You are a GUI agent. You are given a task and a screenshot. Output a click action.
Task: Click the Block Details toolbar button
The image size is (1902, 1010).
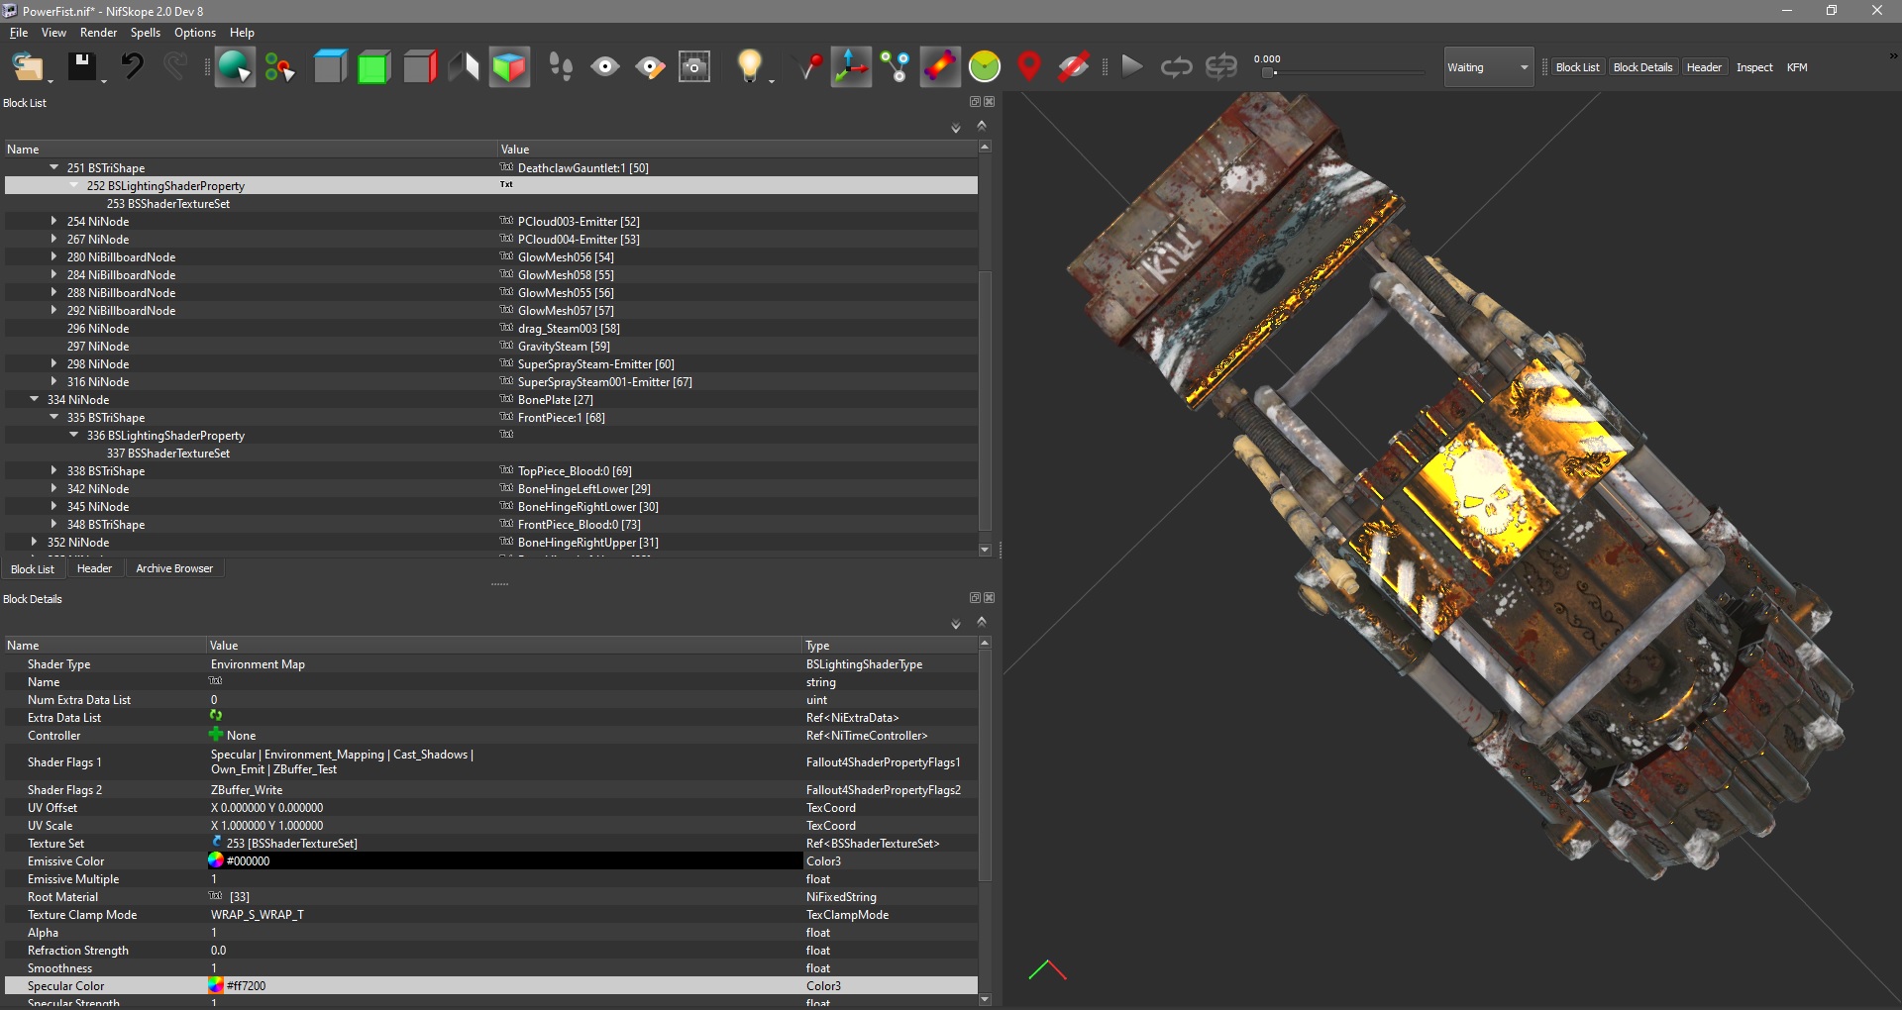pos(1641,67)
